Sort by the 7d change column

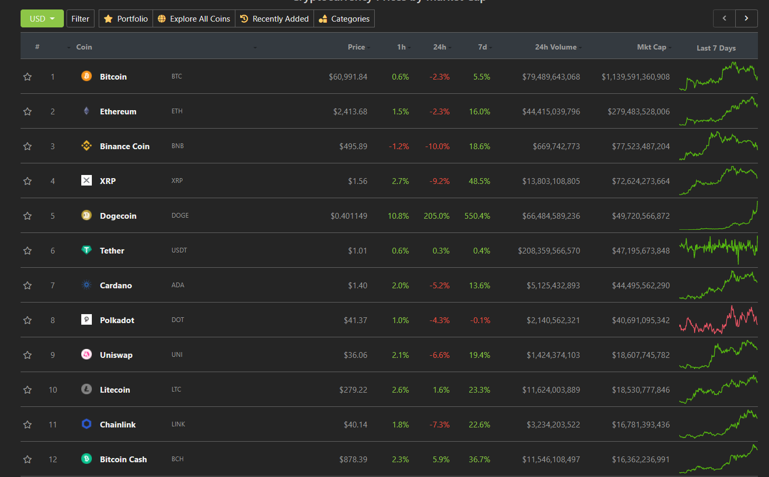[482, 47]
